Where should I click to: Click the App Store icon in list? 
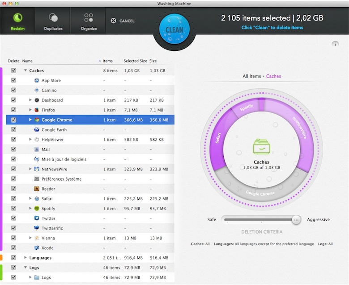[37, 80]
